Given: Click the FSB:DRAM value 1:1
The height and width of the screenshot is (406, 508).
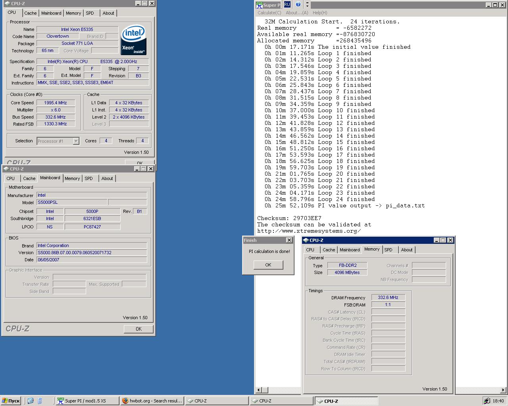Looking at the screenshot, I should coord(388,304).
